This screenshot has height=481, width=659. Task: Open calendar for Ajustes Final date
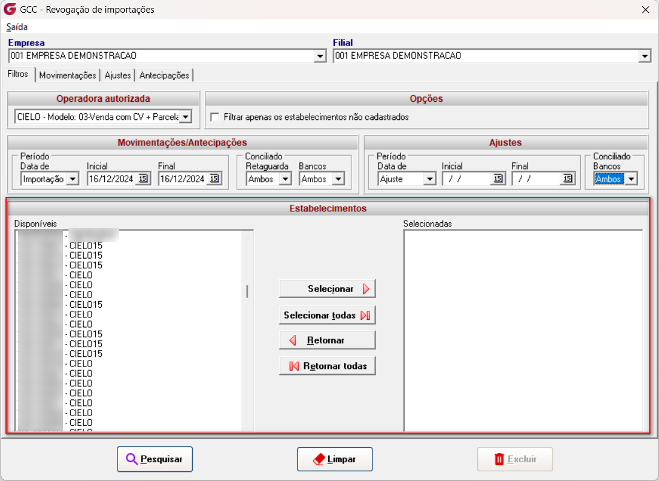pyautogui.click(x=568, y=179)
